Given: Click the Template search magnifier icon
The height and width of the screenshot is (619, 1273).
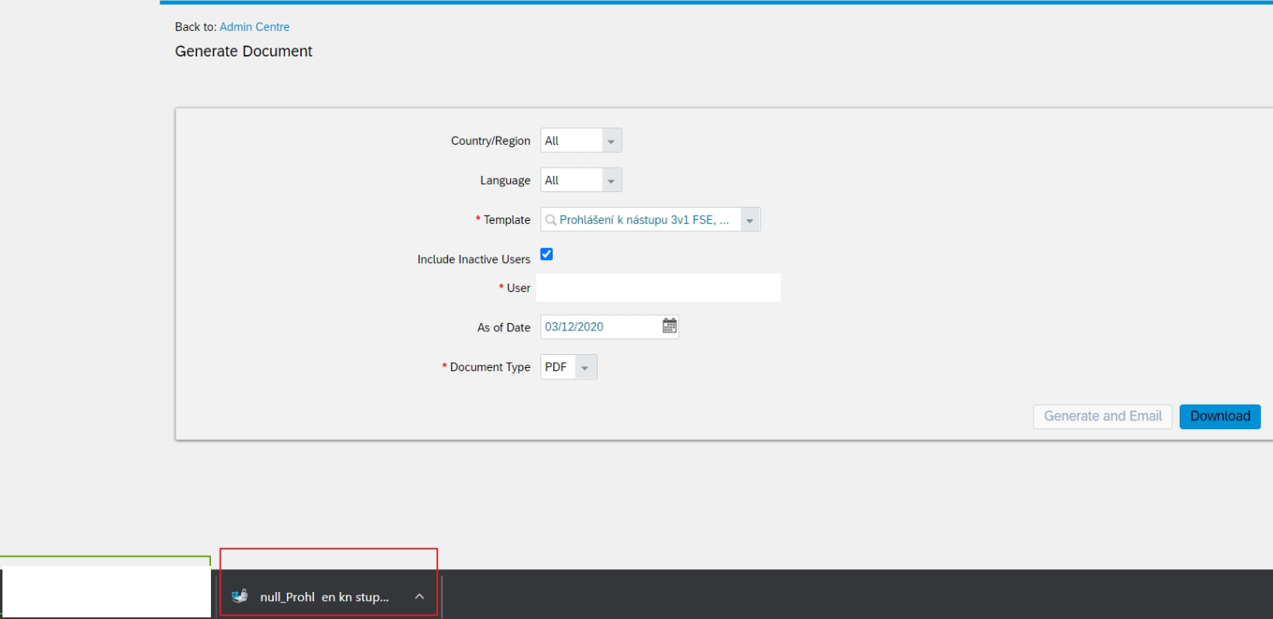Looking at the screenshot, I should click(x=551, y=220).
